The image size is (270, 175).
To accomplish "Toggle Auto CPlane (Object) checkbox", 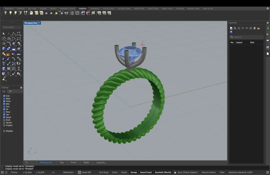I will [x=175, y=172].
